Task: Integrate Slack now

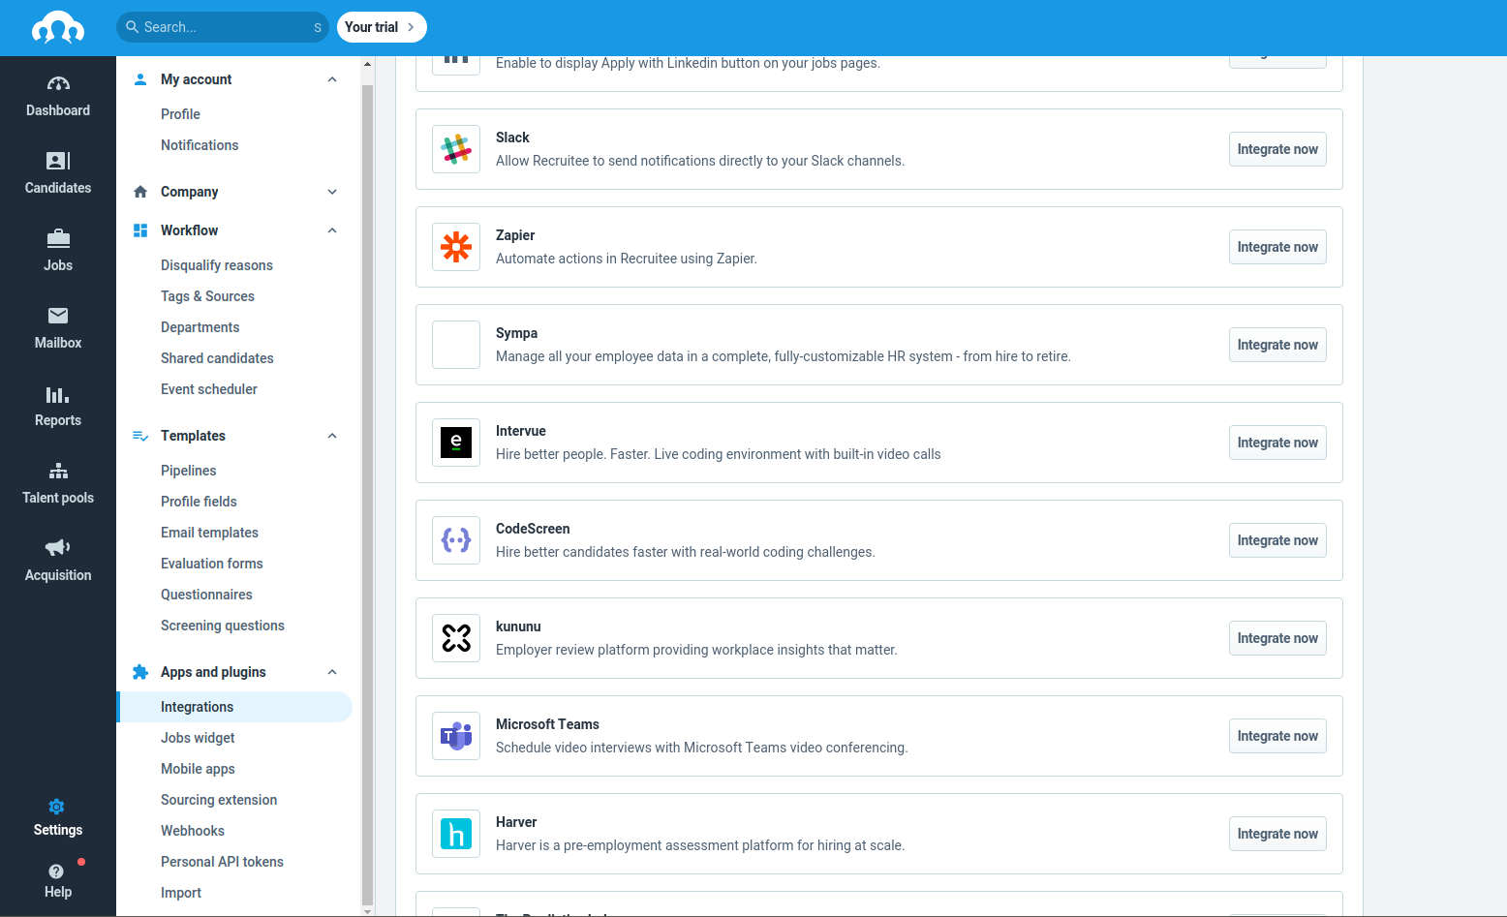Action: coord(1277,149)
